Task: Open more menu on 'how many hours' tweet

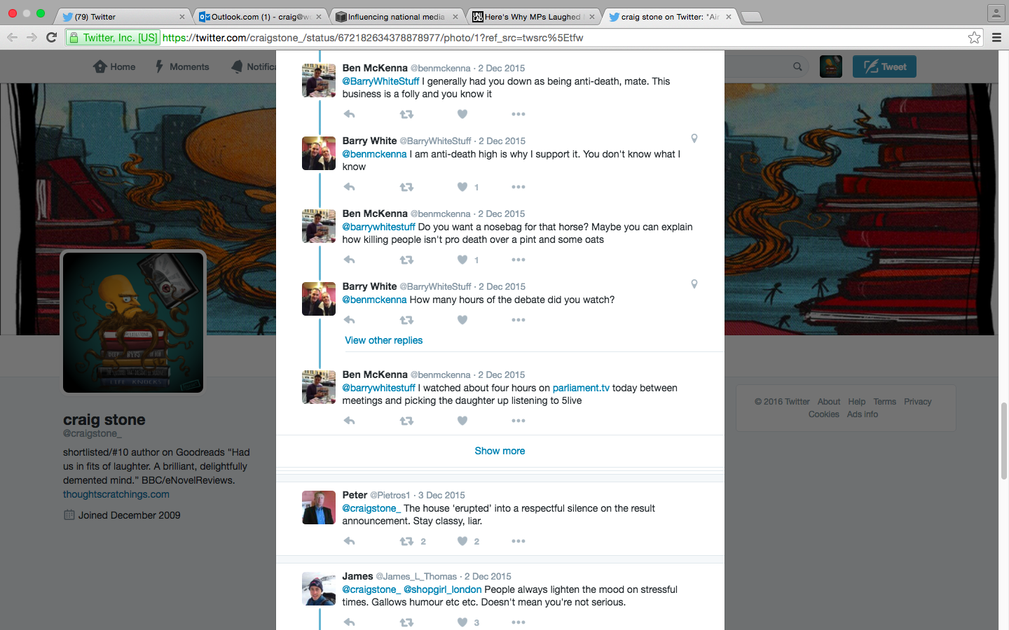Action: (x=519, y=320)
